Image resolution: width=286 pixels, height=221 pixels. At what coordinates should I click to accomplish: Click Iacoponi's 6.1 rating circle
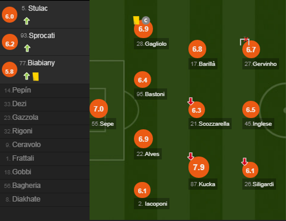click(142, 191)
